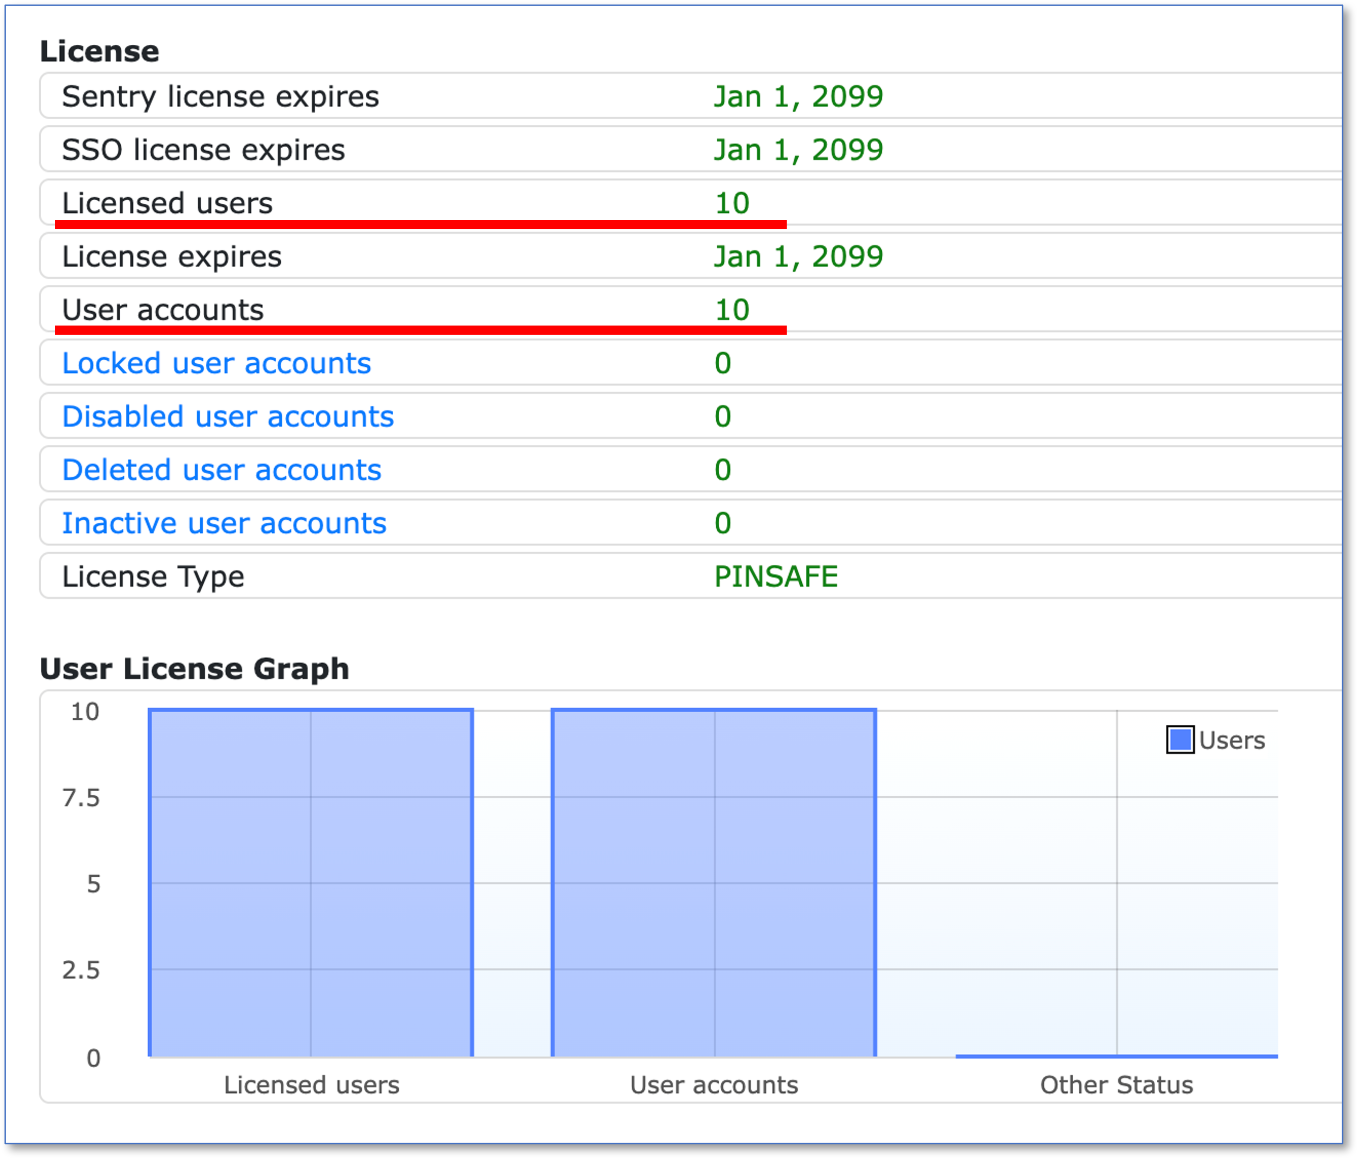Click the Licensed users row label
1358x1159 pixels.
tap(167, 203)
